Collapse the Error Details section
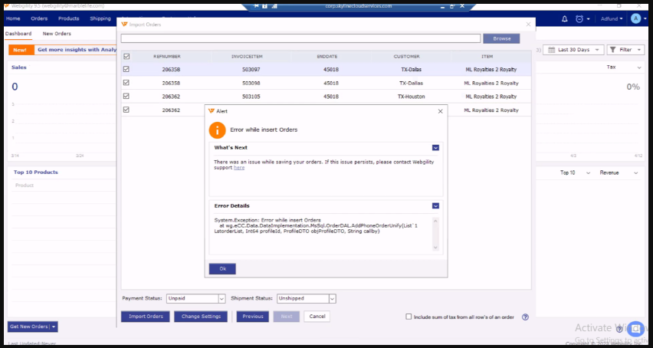Screen dimensions: 653x348 [x=435, y=205]
